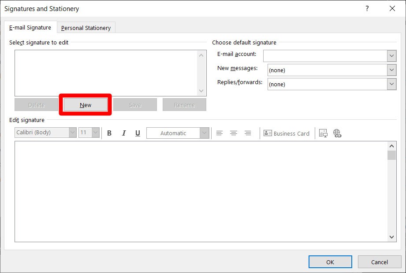
Task: Insert a picture into the signature
Action: [x=323, y=133]
